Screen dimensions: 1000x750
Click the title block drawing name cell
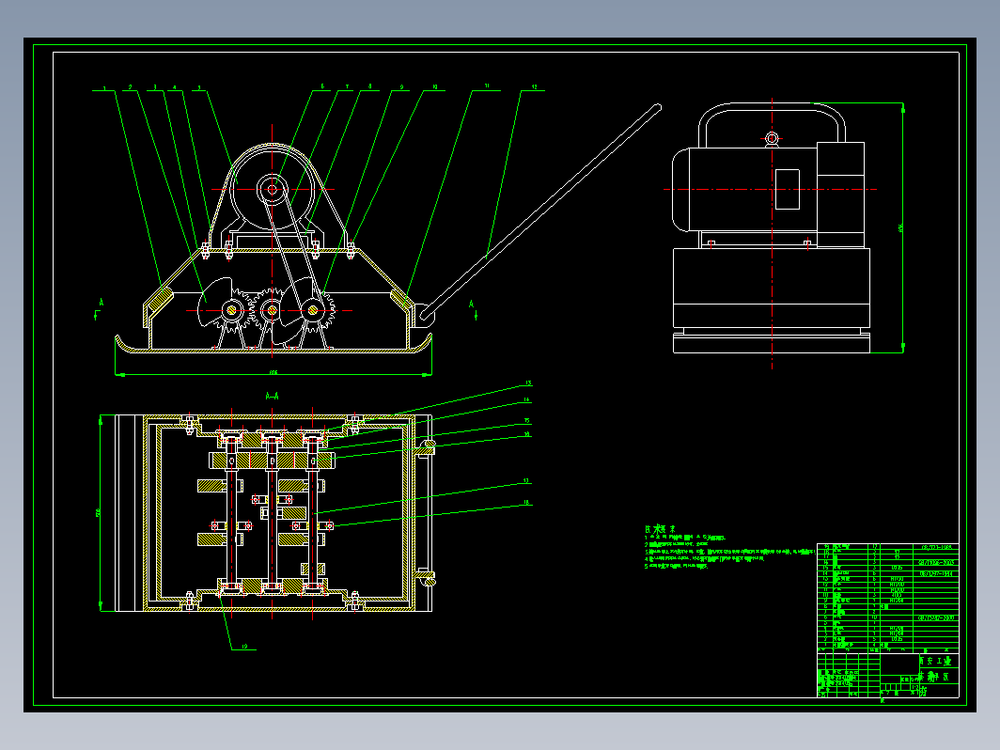click(x=938, y=677)
